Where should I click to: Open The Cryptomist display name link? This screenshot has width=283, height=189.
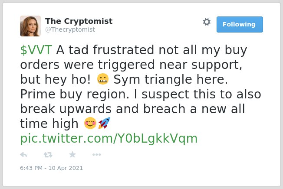click(79, 21)
